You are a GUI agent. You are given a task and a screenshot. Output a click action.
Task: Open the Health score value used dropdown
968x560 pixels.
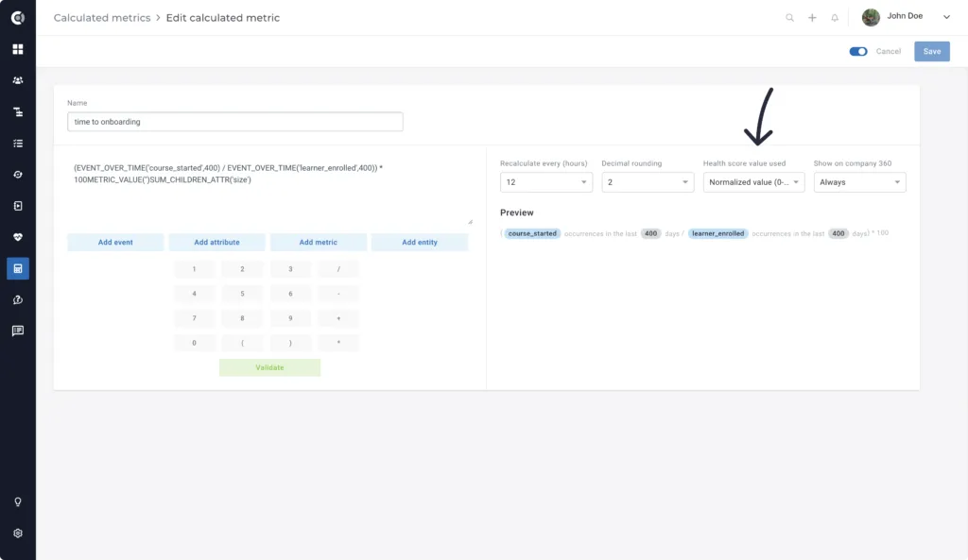click(x=753, y=182)
